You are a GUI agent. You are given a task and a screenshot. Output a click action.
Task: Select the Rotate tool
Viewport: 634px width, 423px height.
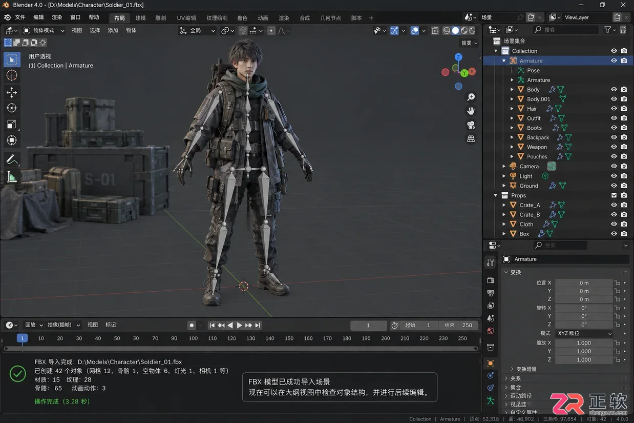click(x=12, y=108)
